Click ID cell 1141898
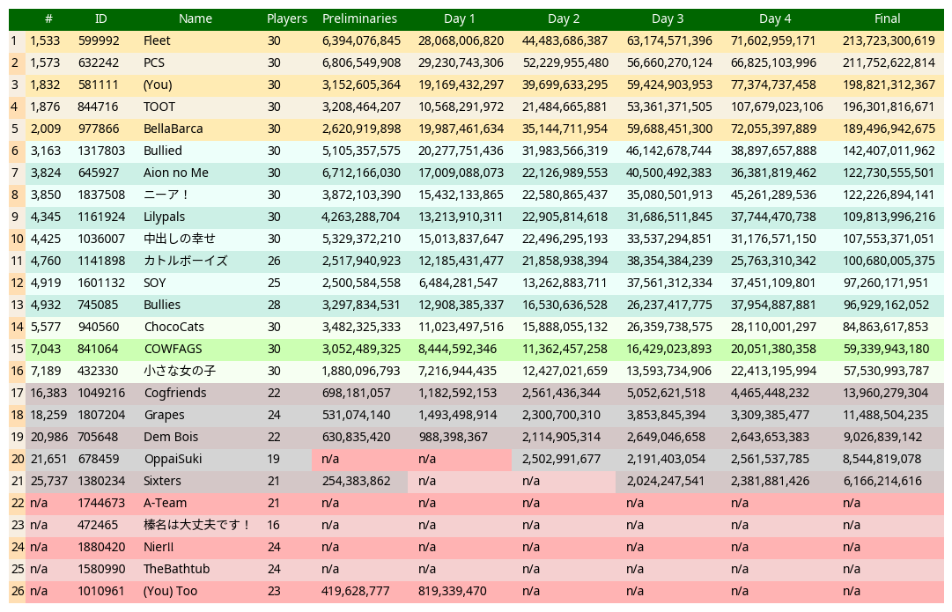This screenshot has height=612, width=952. pos(101,261)
